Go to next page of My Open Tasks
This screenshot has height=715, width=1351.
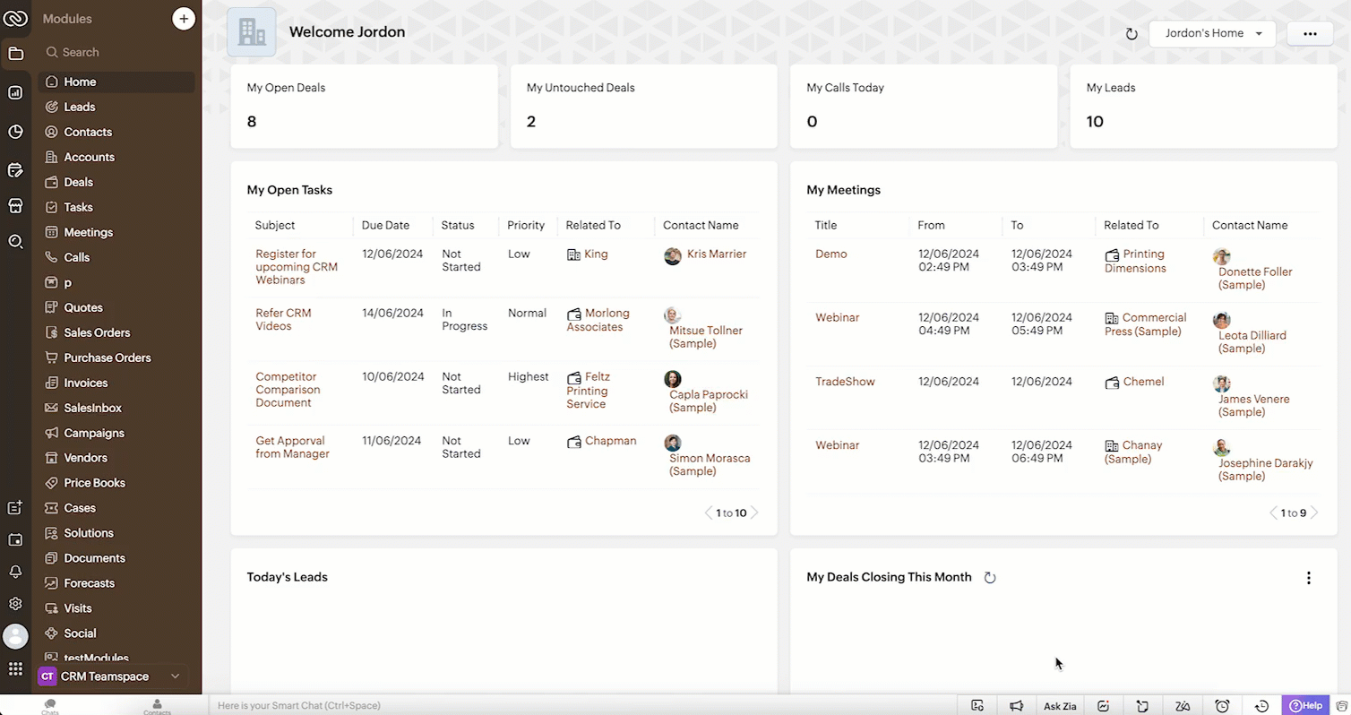[754, 513]
